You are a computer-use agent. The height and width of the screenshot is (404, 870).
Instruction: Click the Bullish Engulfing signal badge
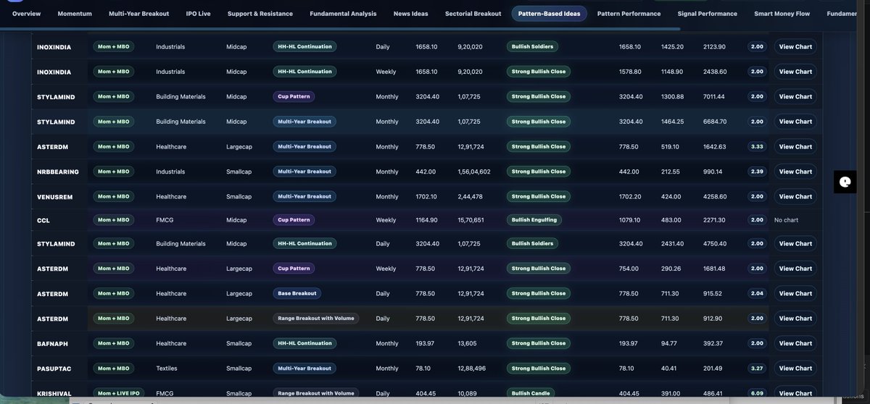[x=534, y=219]
